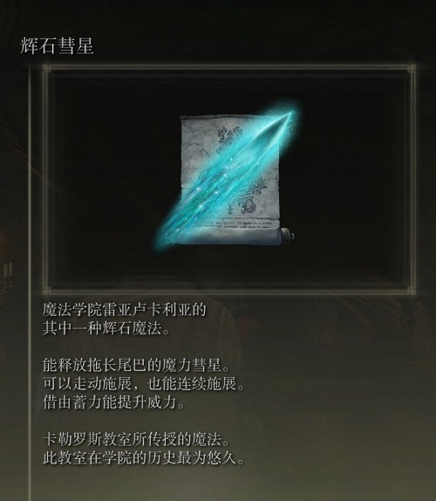
Task: Click the line 卡勒罗斯教室所传授的魔法
Action: (136, 439)
